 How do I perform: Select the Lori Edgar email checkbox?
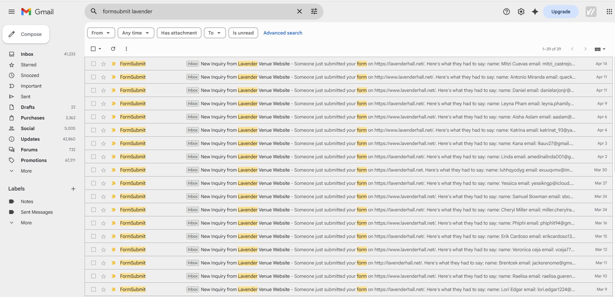point(94,289)
